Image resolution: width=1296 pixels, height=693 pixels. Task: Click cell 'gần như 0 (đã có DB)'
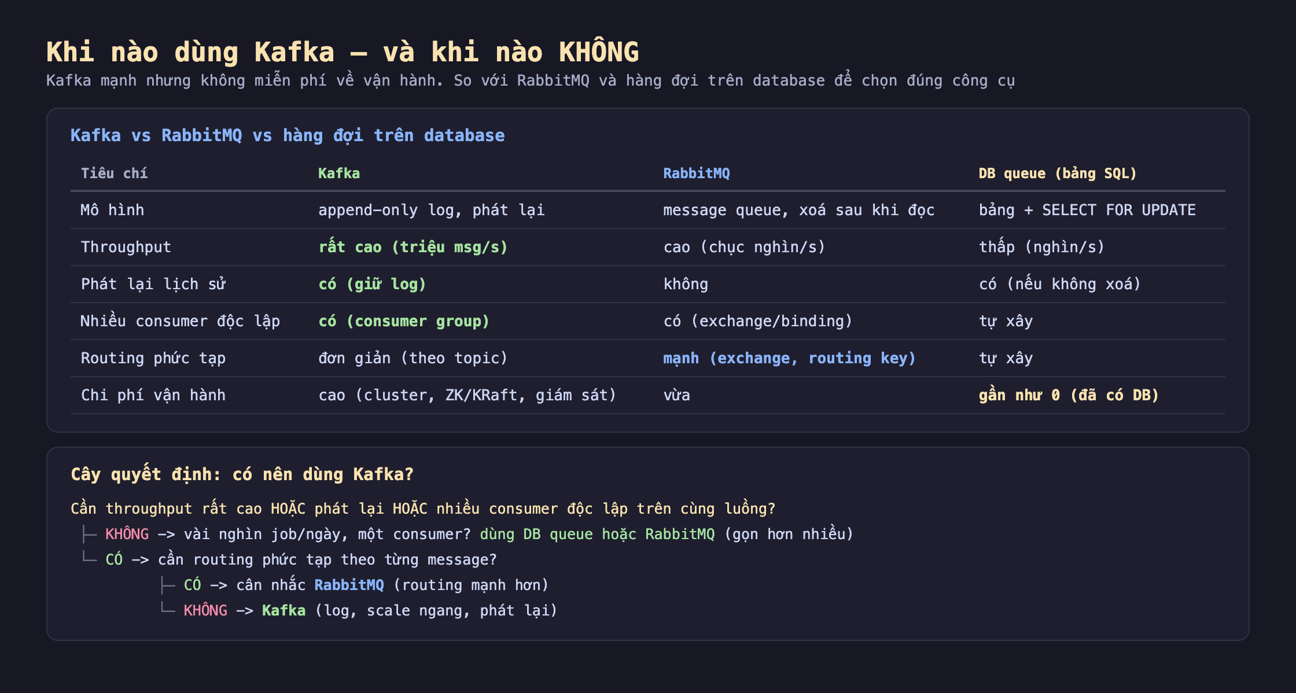tap(1069, 395)
